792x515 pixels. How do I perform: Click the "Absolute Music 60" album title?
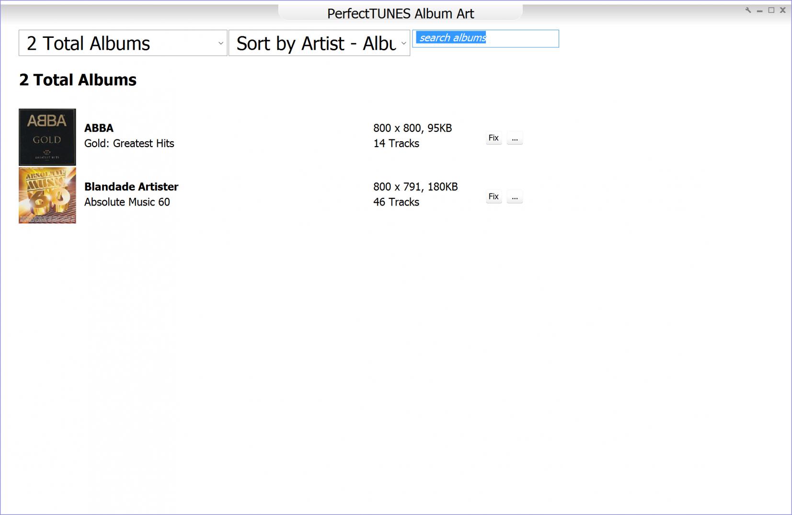[x=127, y=202]
